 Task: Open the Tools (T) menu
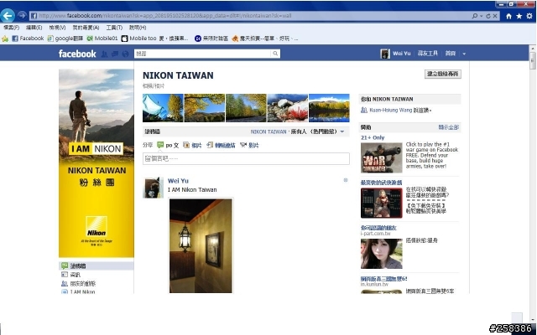114,28
